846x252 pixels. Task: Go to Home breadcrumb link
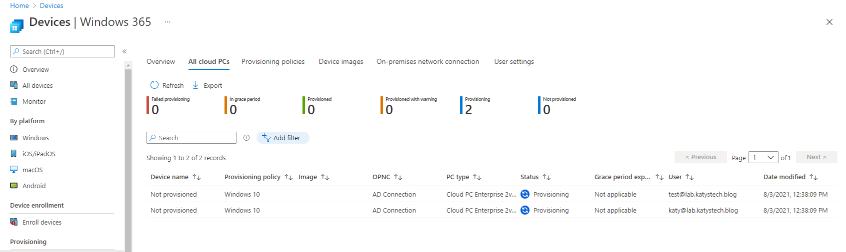pos(19,5)
